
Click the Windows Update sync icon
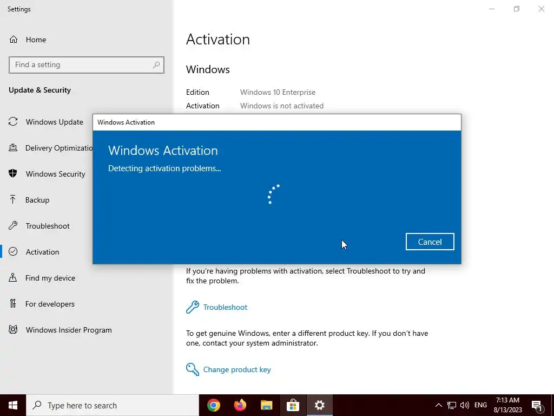pos(13,122)
